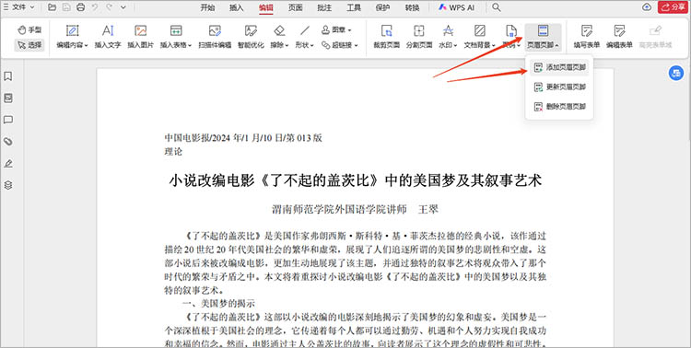Screen dimensions: 691x348
Task: Click the 智能优化 tool
Action: 251,36
